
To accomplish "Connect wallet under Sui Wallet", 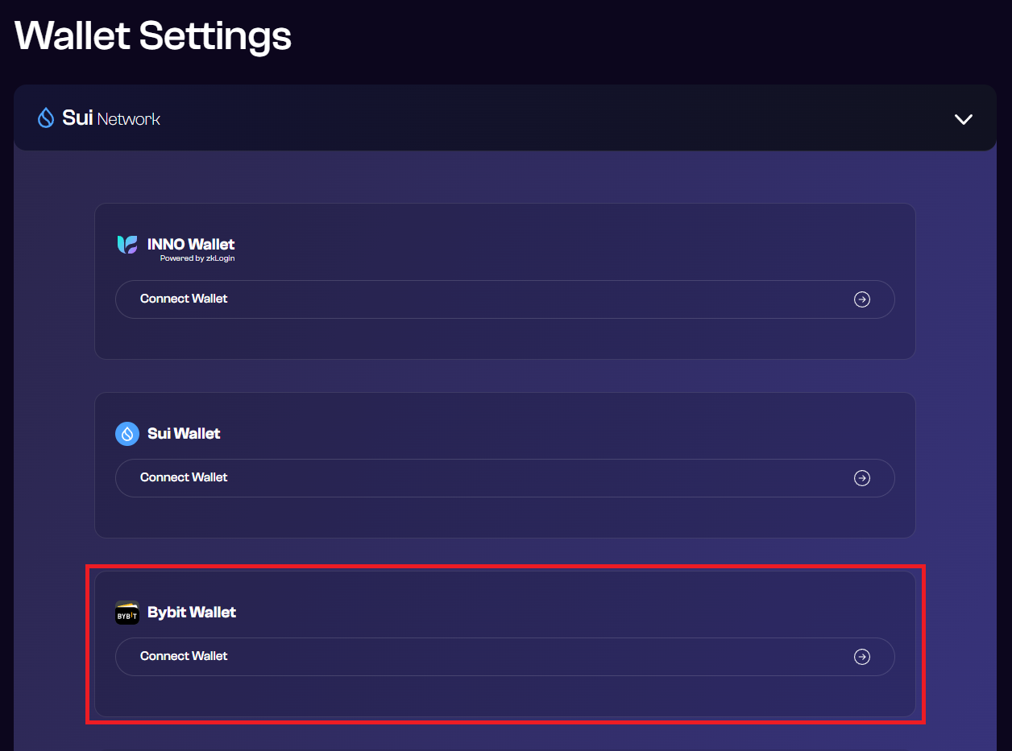I will pyautogui.click(x=505, y=478).
